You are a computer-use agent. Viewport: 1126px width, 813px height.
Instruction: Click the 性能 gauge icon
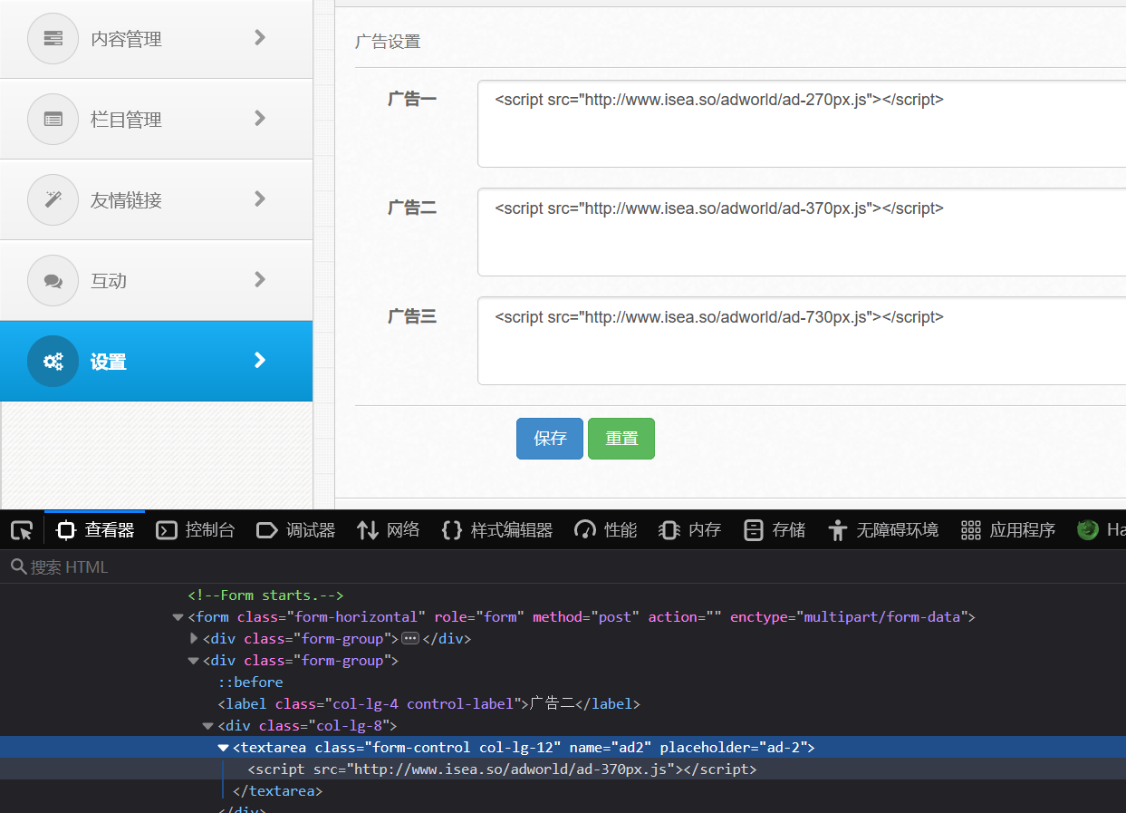pos(585,530)
